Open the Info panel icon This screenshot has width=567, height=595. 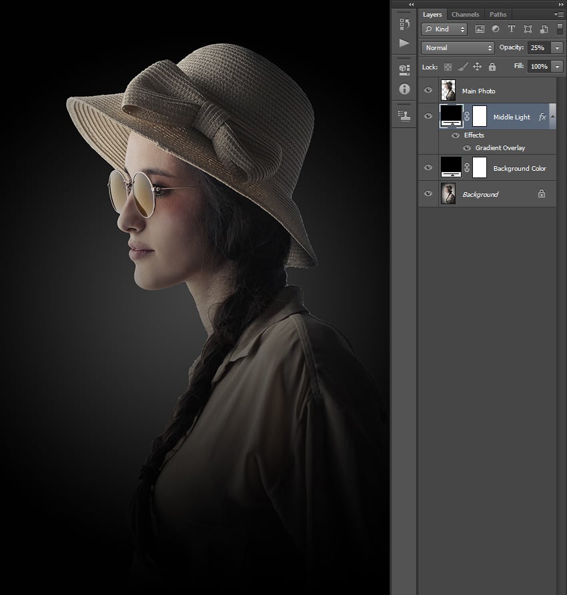coord(404,88)
